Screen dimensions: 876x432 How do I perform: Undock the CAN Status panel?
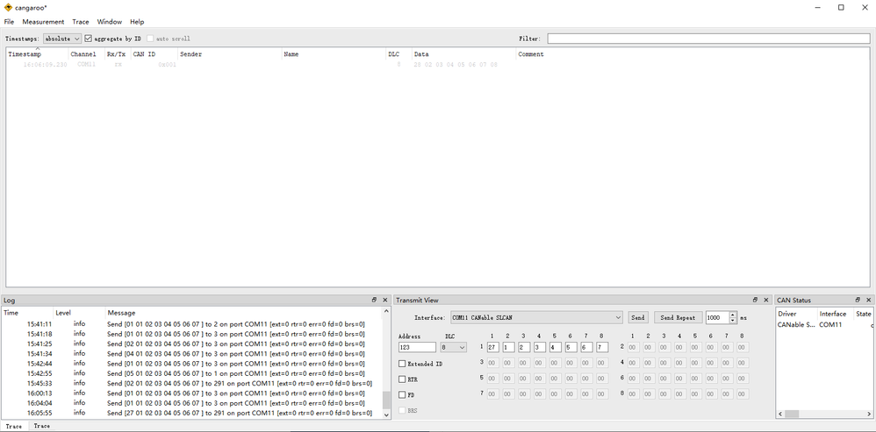(858, 300)
